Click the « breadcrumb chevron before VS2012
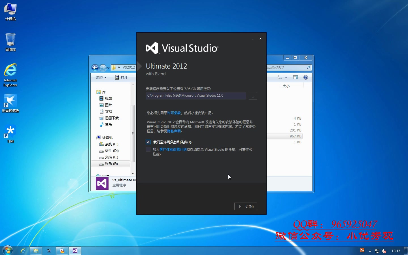Screen dimensions: 408x255 tap(119, 67)
